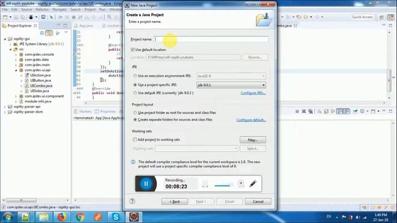This screenshot has width=397, height=223.
Task: Minimize the Project Explorer panel
Action: click(x=58, y=25)
